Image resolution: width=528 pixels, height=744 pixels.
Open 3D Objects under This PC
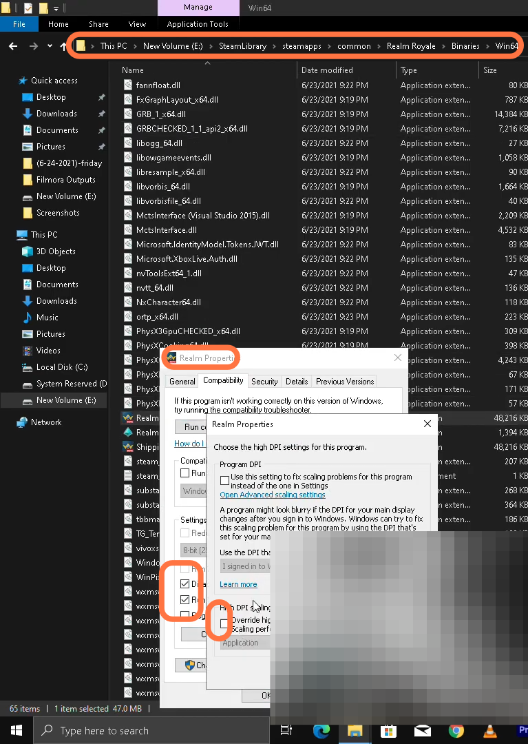[x=56, y=251]
